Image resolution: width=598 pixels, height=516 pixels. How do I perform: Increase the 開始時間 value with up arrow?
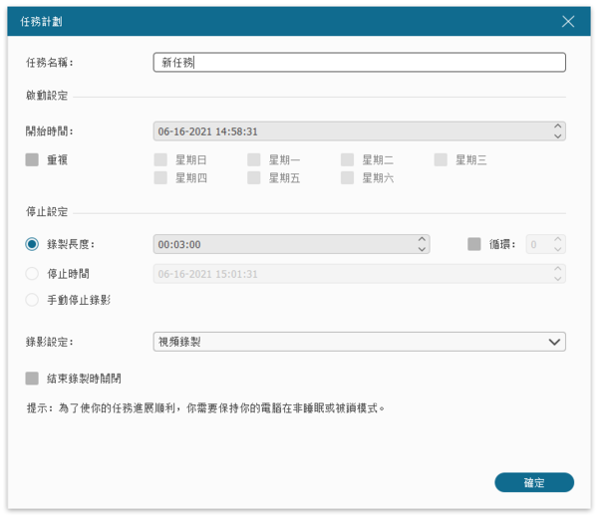pos(558,127)
